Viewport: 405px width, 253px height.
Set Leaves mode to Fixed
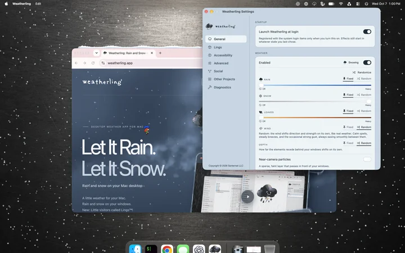tap(348, 111)
